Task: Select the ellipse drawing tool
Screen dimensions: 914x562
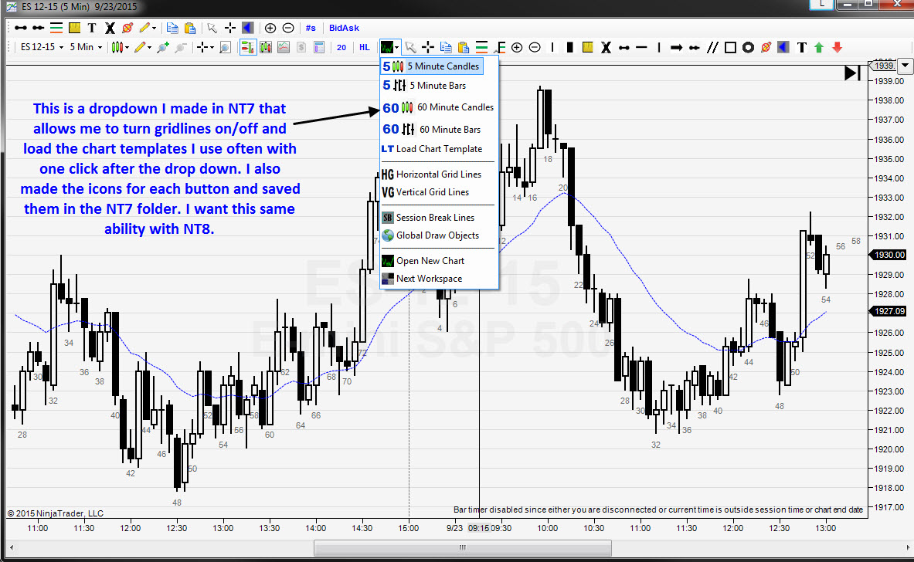Action: (x=748, y=48)
